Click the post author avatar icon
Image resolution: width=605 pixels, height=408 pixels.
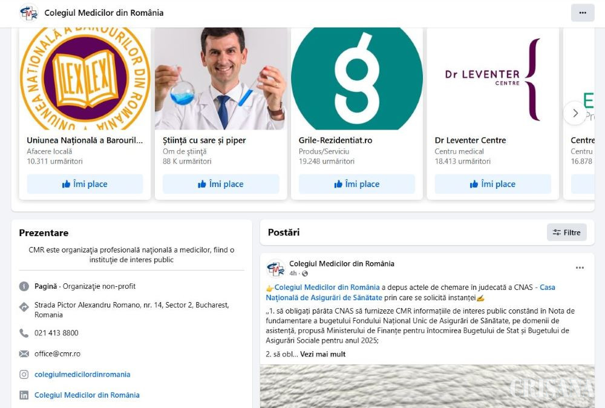pos(275,268)
